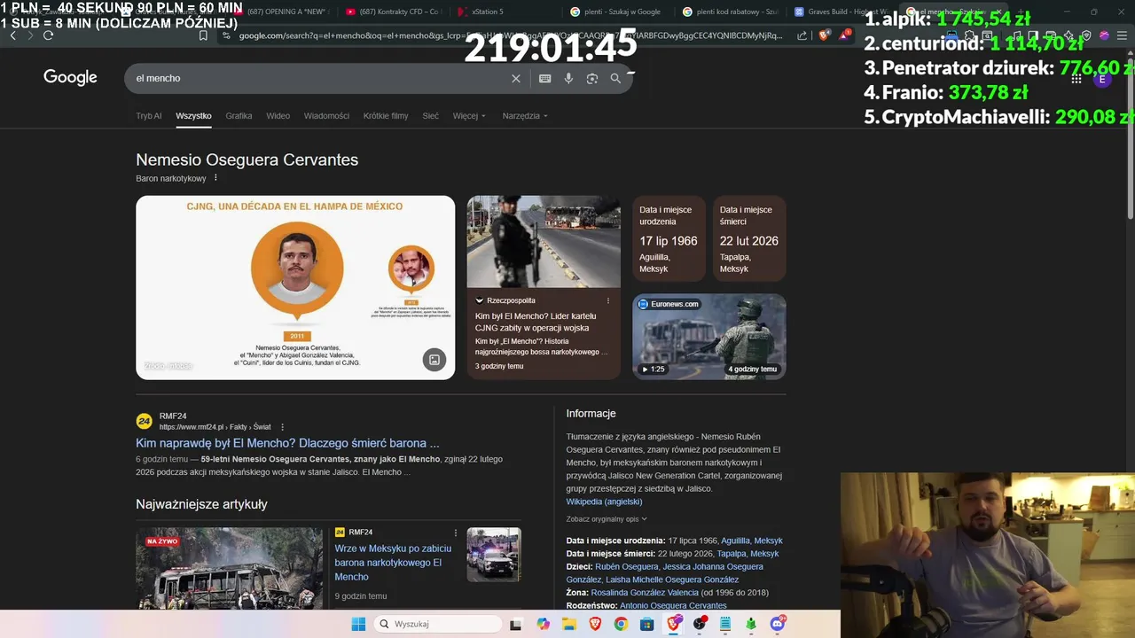Open Discord from the taskbar
Screen dimensions: 1135x638
[x=778, y=624]
